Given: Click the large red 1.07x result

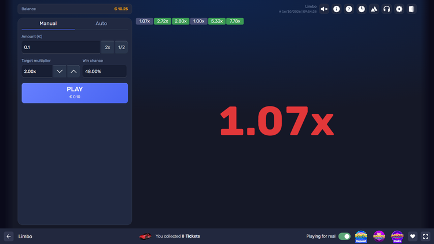Looking at the screenshot, I should click(277, 121).
